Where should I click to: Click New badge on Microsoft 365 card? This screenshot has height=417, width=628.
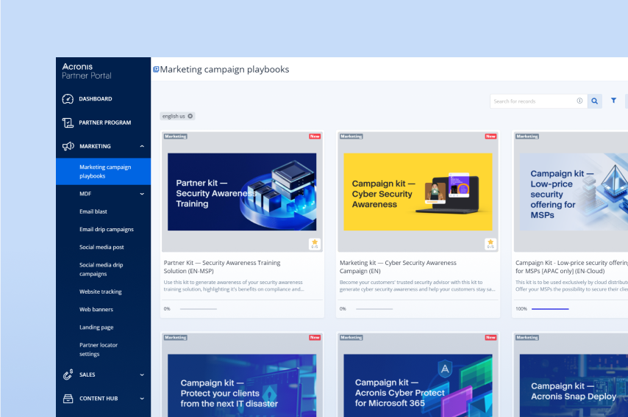point(490,338)
